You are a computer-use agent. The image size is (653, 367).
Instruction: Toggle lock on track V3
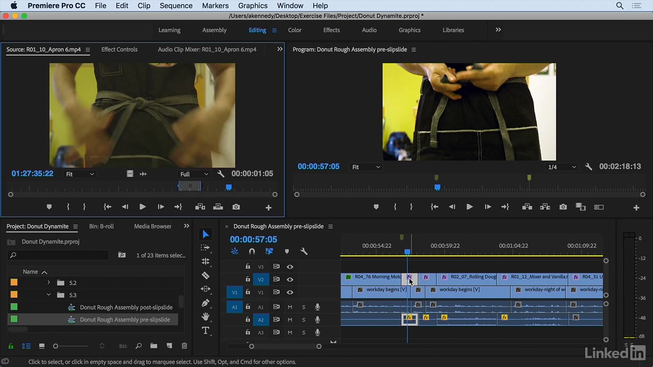(x=248, y=267)
